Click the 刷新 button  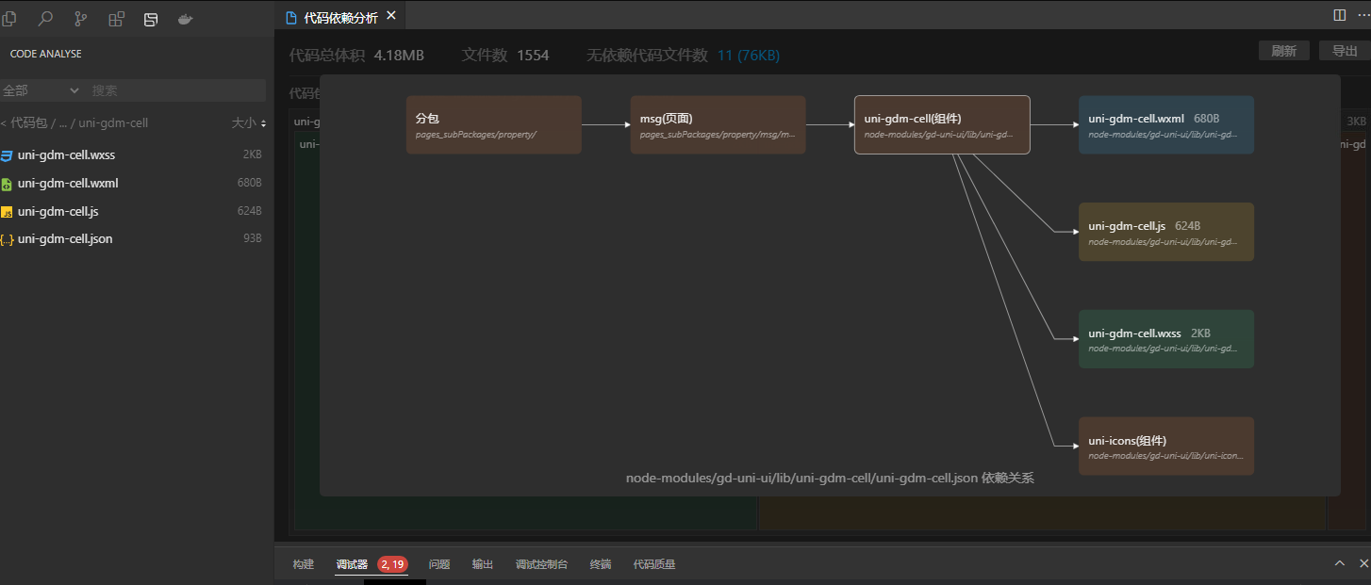coord(1283,51)
